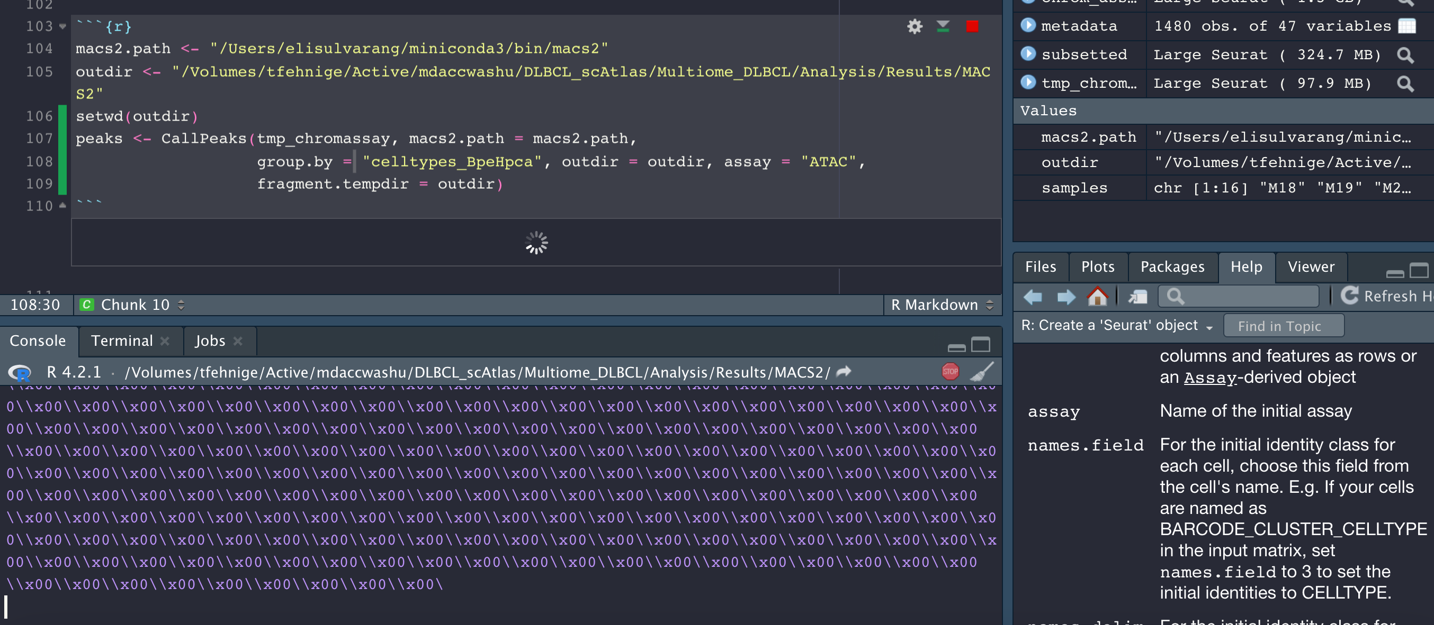Open chunk options with the gear icon
Viewport: 1434px width, 625px height.
pyautogui.click(x=915, y=26)
